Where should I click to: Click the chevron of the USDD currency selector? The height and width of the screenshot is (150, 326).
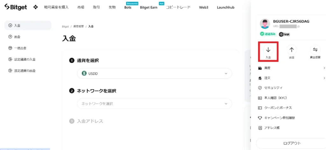point(226,73)
